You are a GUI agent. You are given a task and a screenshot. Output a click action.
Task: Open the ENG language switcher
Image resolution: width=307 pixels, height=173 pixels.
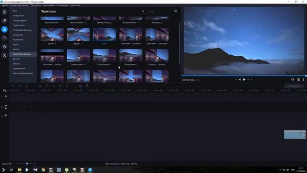pos(293,170)
